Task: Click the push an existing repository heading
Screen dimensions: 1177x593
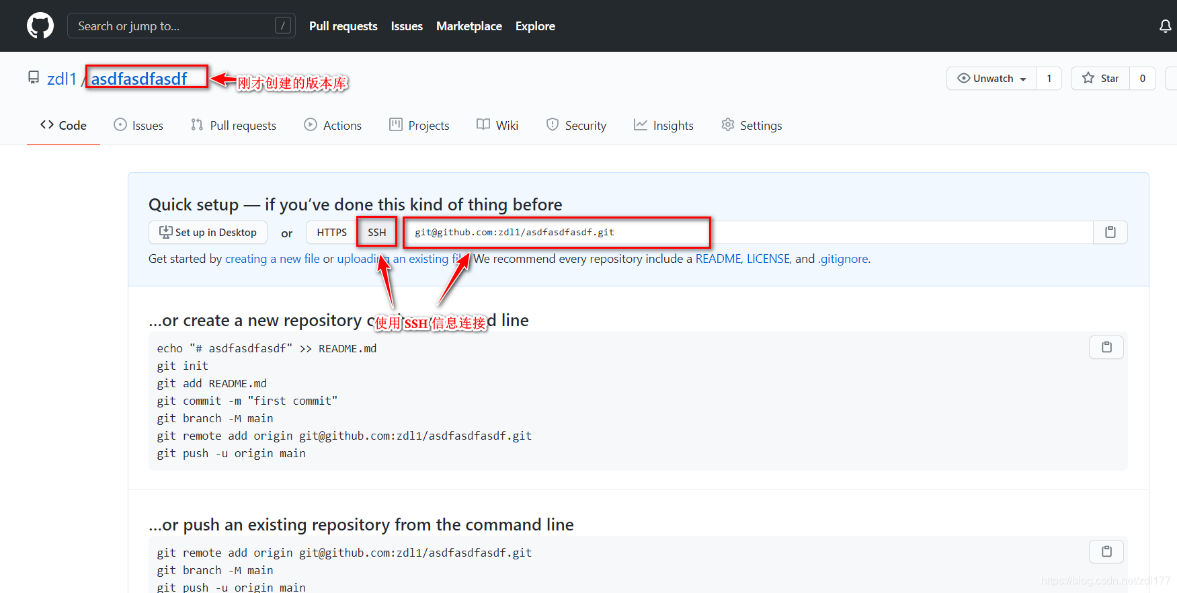Action: click(x=361, y=524)
